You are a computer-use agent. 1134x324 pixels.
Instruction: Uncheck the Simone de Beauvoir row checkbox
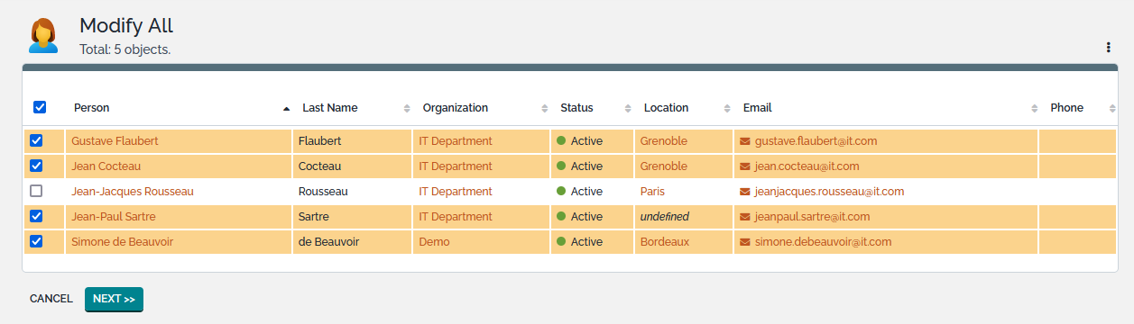36,241
